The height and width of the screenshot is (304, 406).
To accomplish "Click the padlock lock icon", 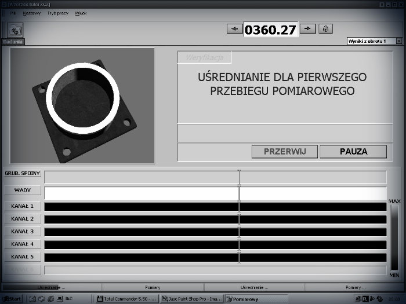I will coord(325,28).
